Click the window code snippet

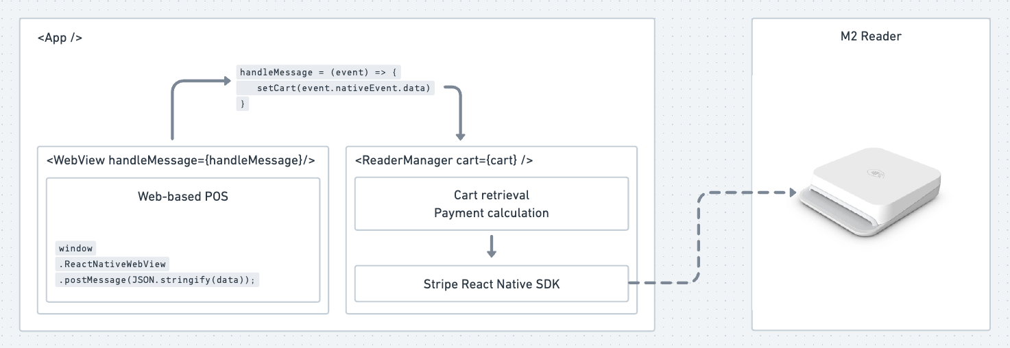point(75,248)
